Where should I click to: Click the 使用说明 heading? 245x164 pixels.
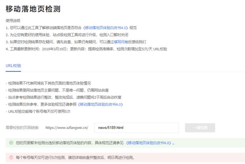[13, 21]
